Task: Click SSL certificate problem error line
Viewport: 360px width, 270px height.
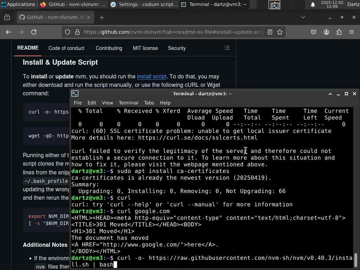Action: 201,131
